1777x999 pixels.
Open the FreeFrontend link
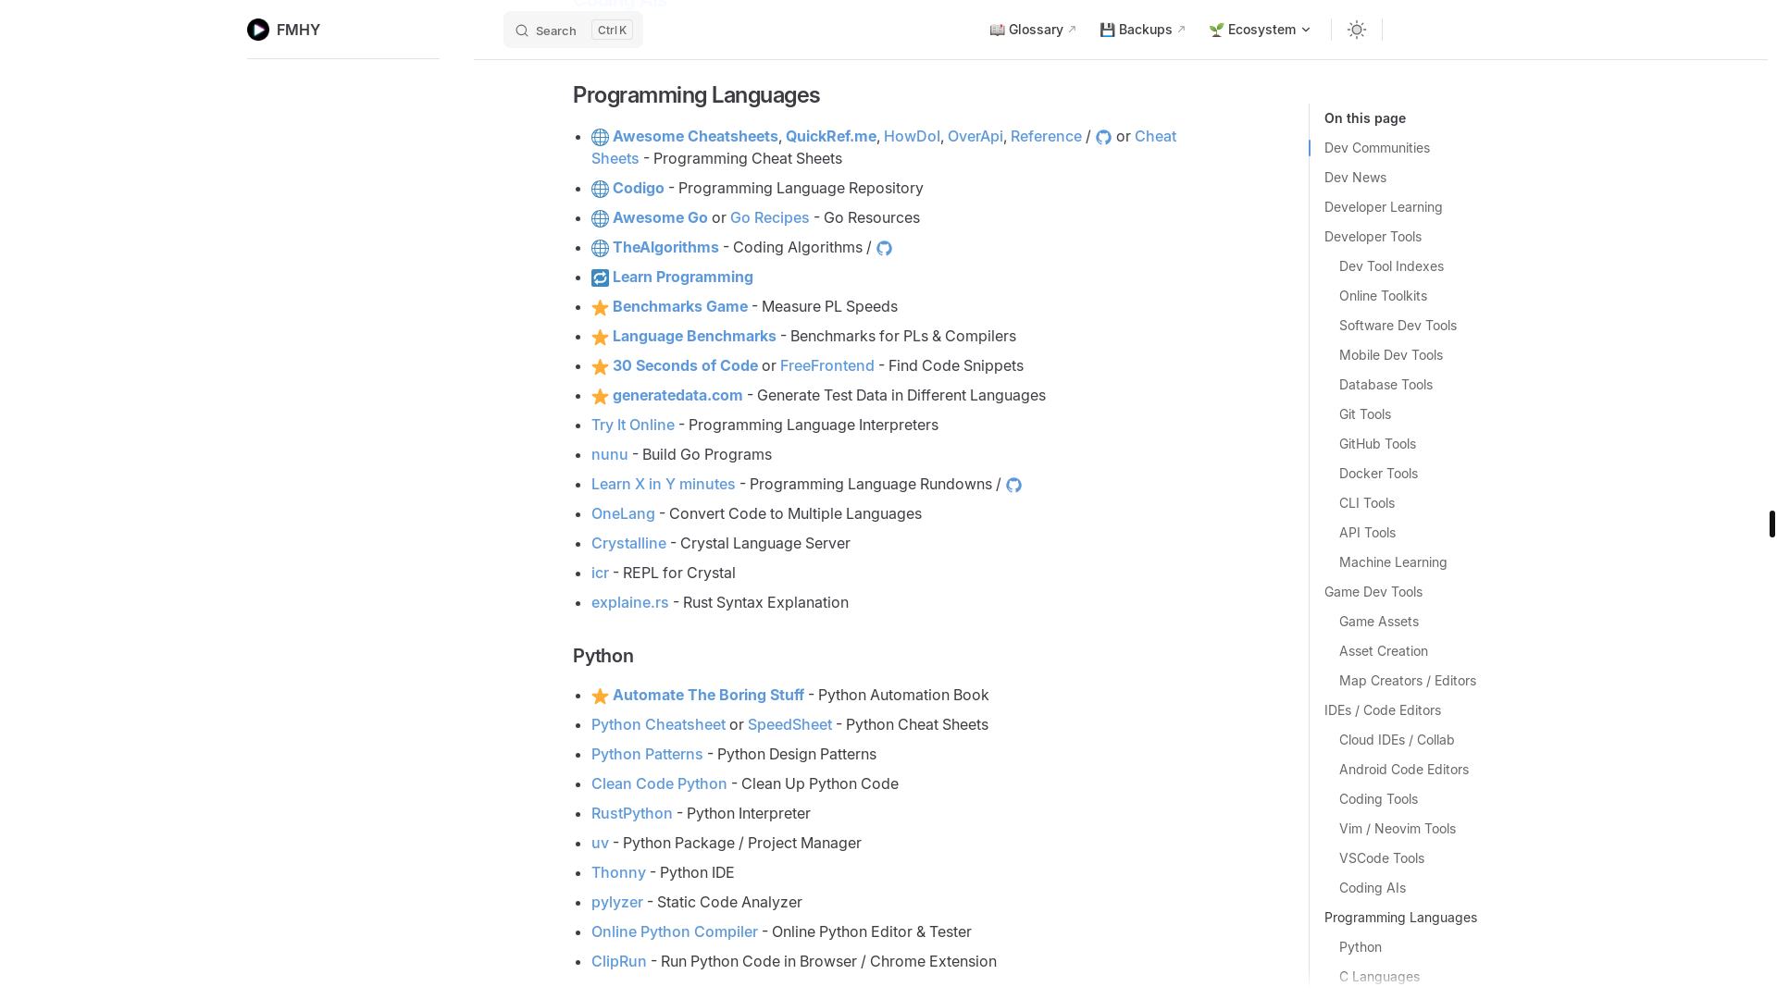pos(826,365)
